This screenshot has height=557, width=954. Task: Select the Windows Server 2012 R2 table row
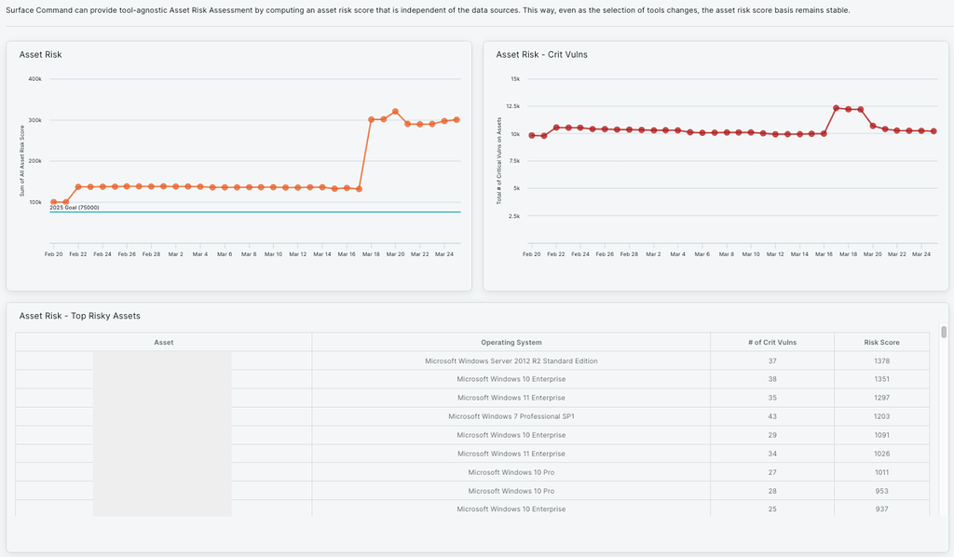click(x=511, y=360)
